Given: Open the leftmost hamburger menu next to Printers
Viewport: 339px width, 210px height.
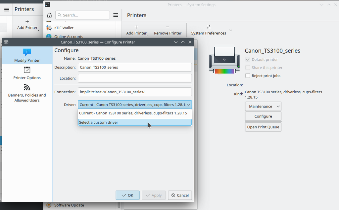Looking at the screenshot, I should tap(7, 10).
